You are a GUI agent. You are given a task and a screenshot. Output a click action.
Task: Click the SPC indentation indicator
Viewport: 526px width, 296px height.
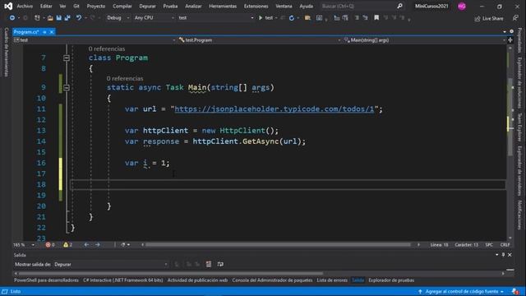(x=489, y=245)
